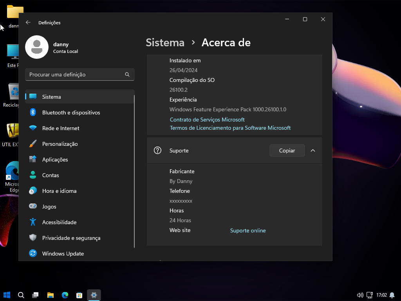The image size is (401, 301).
Task: Click the Suporte question mark icon
Action: [157, 150]
